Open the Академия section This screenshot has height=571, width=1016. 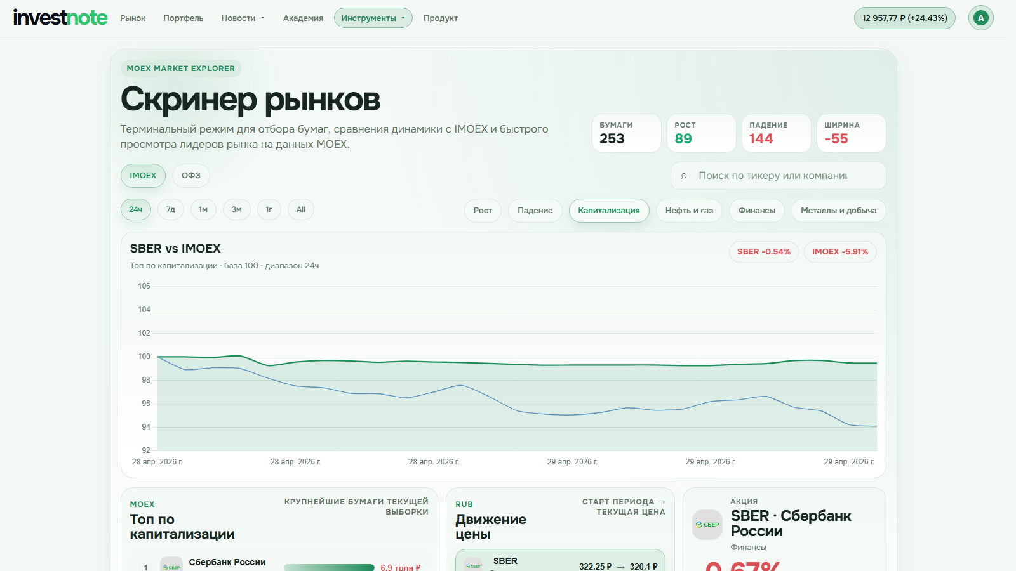pos(303,18)
